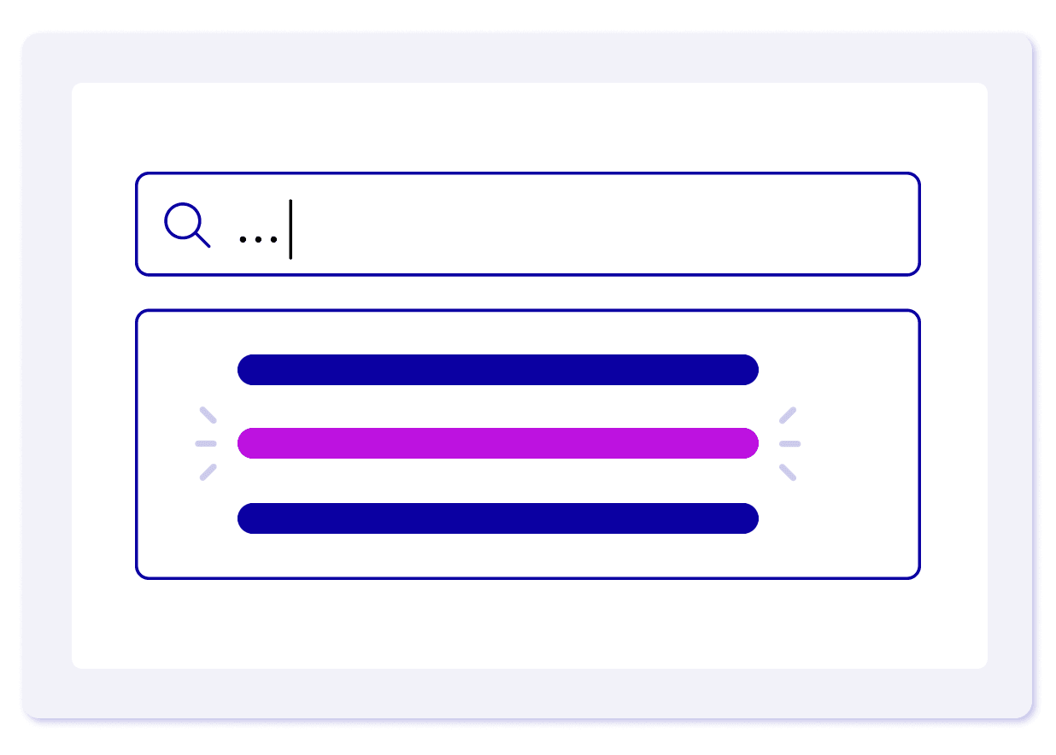Click the sparkle marks left of magenta bar

207,443
